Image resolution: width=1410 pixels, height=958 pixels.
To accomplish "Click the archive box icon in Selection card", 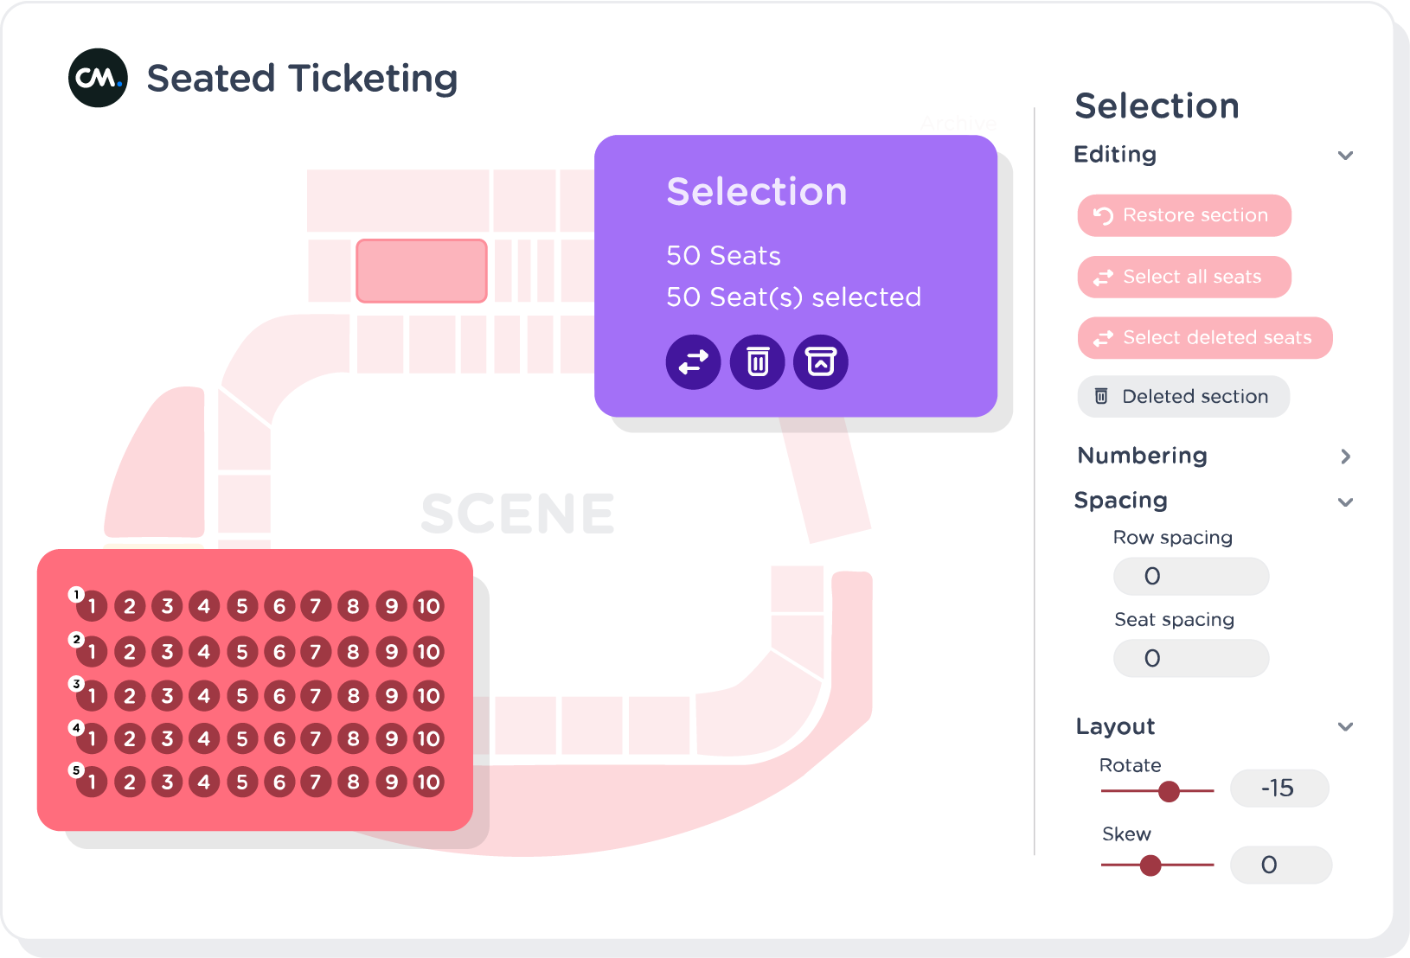I will click(821, 362).
